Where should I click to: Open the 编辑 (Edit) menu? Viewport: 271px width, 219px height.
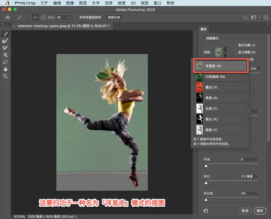[57, 3]
